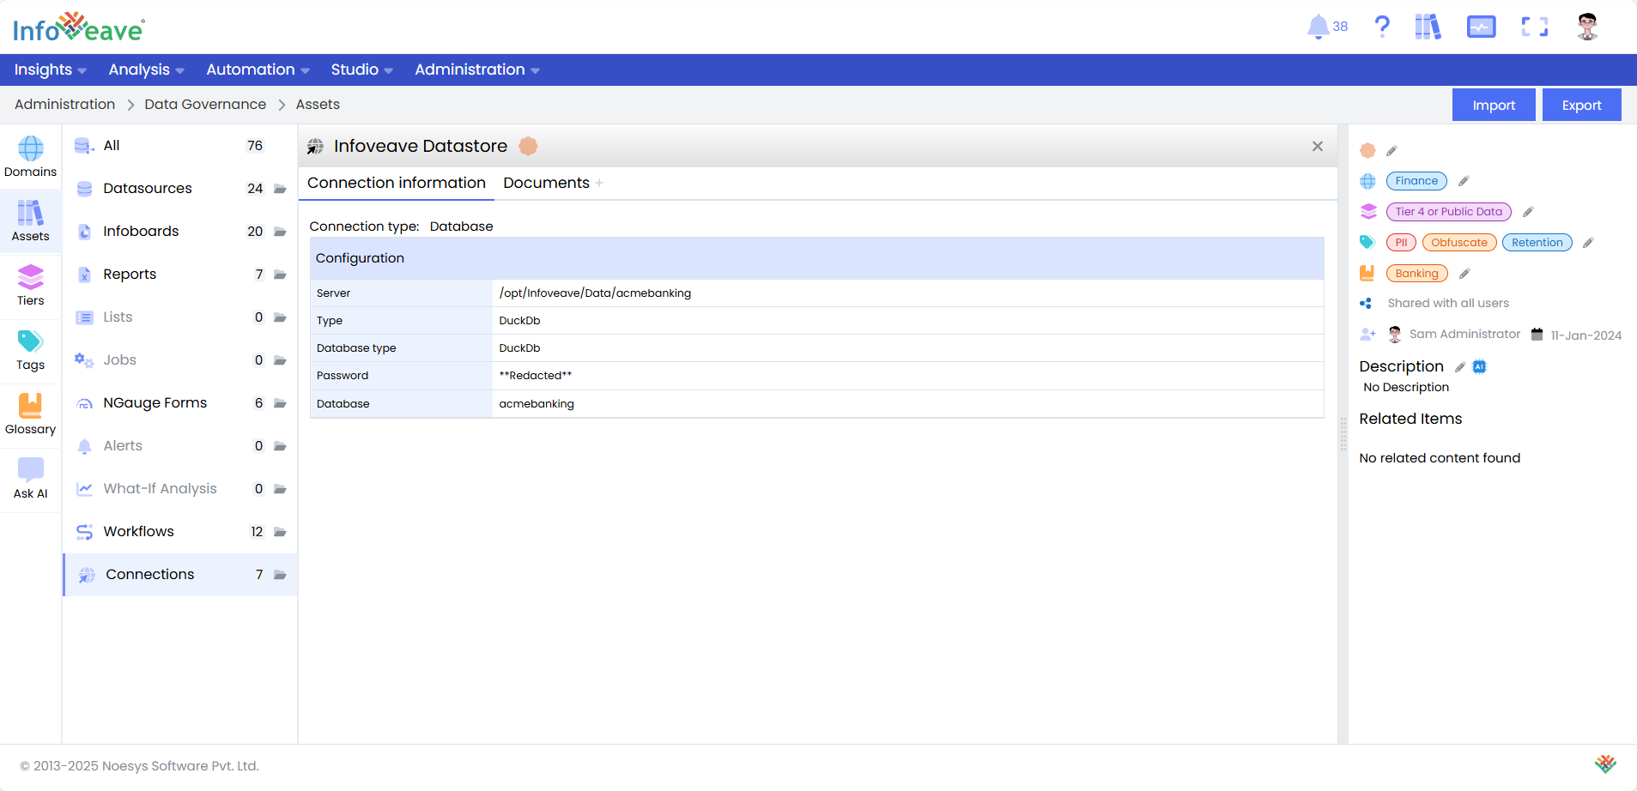Open folder icon next to Reports

280,275
